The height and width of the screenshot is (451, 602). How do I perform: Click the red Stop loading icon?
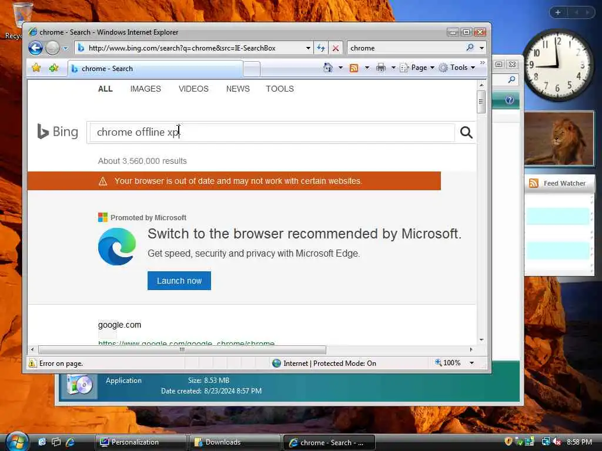336,48
